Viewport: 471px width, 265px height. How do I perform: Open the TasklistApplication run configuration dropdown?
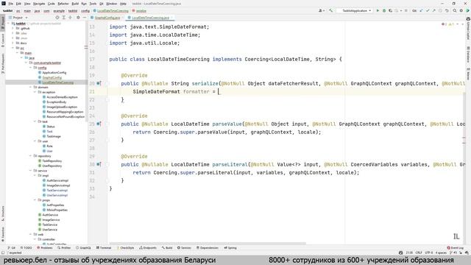point(355,10)
